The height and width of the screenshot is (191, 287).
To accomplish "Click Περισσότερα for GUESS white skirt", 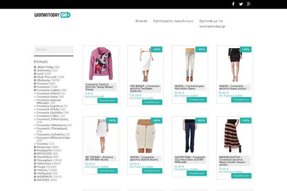I will coord(152,171).
